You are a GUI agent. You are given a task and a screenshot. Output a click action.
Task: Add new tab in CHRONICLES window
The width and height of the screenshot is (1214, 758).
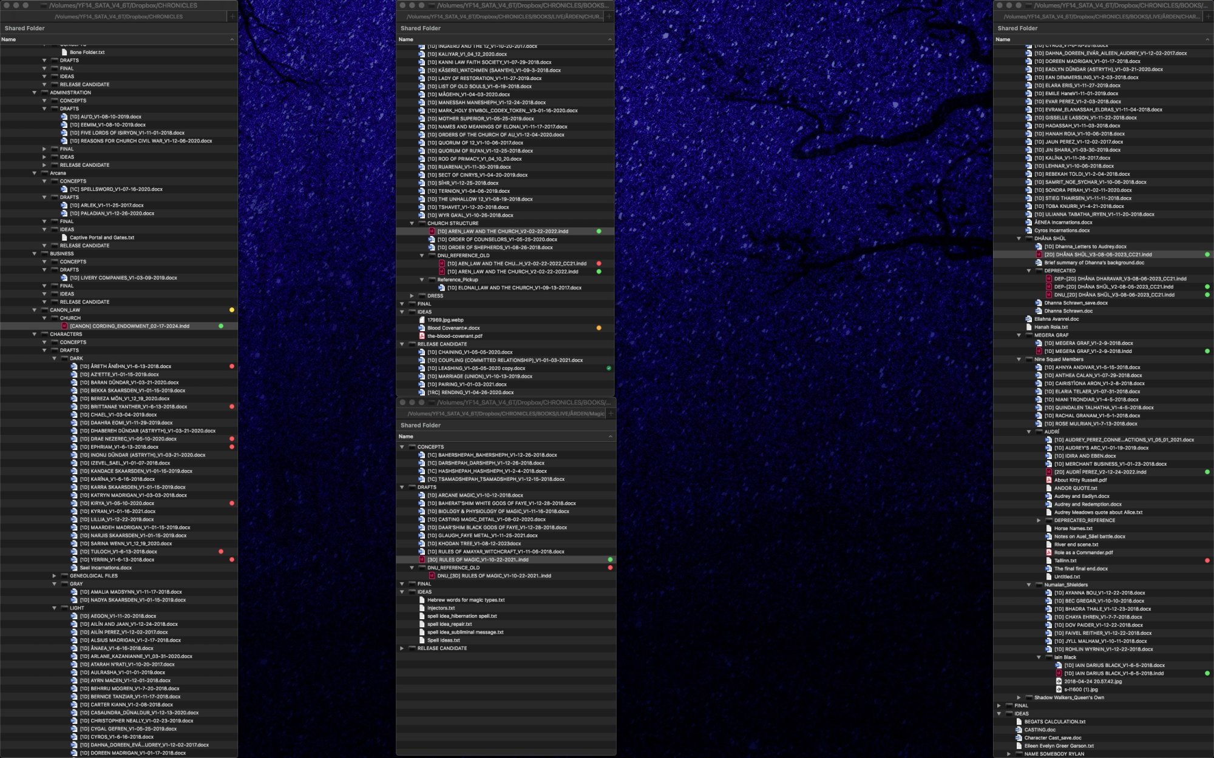[232, 16]
